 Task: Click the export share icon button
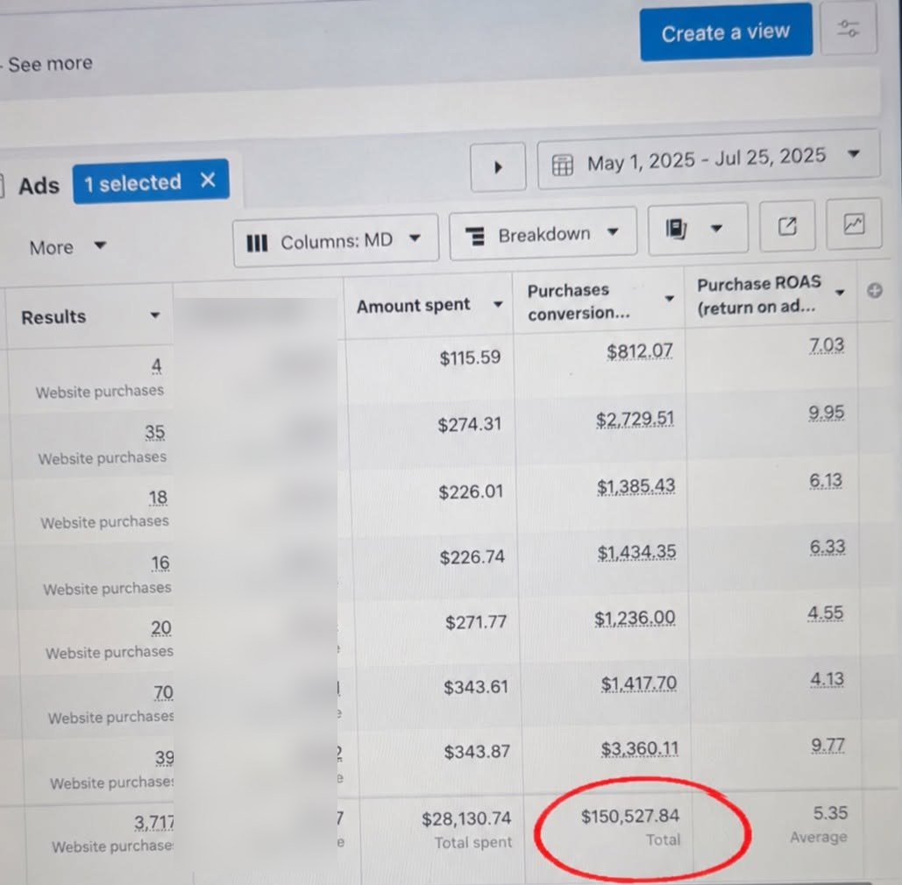pyautogui.click(x=787, y=226)
